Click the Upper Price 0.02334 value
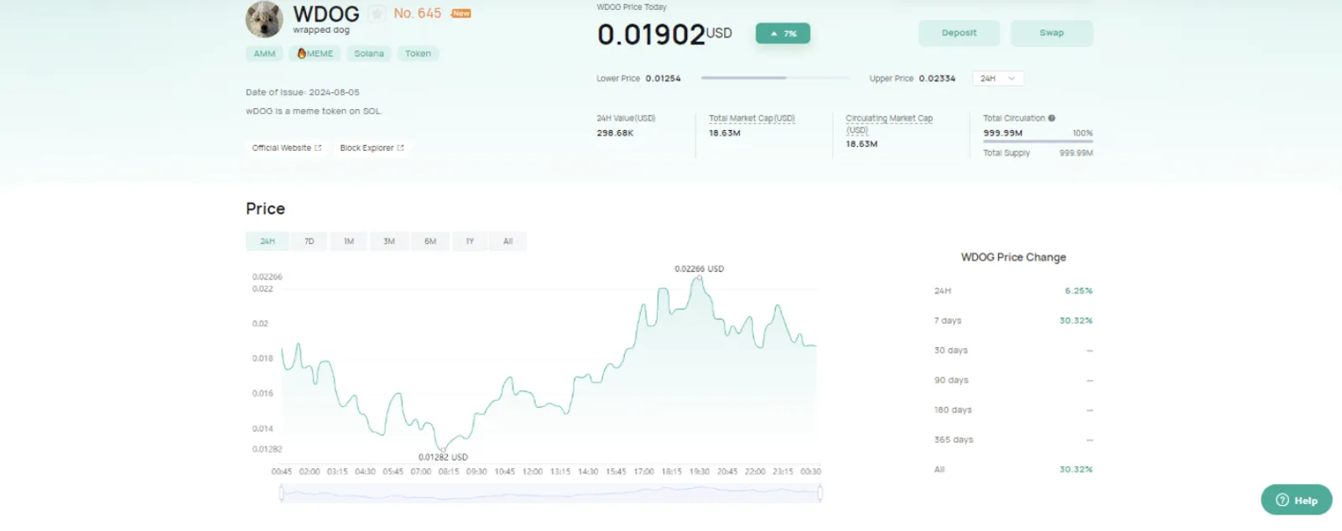 (937, 79)
